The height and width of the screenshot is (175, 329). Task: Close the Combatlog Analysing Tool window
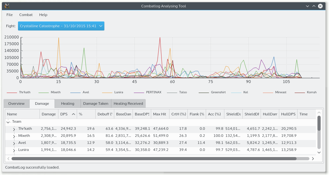tap(320, 6)
